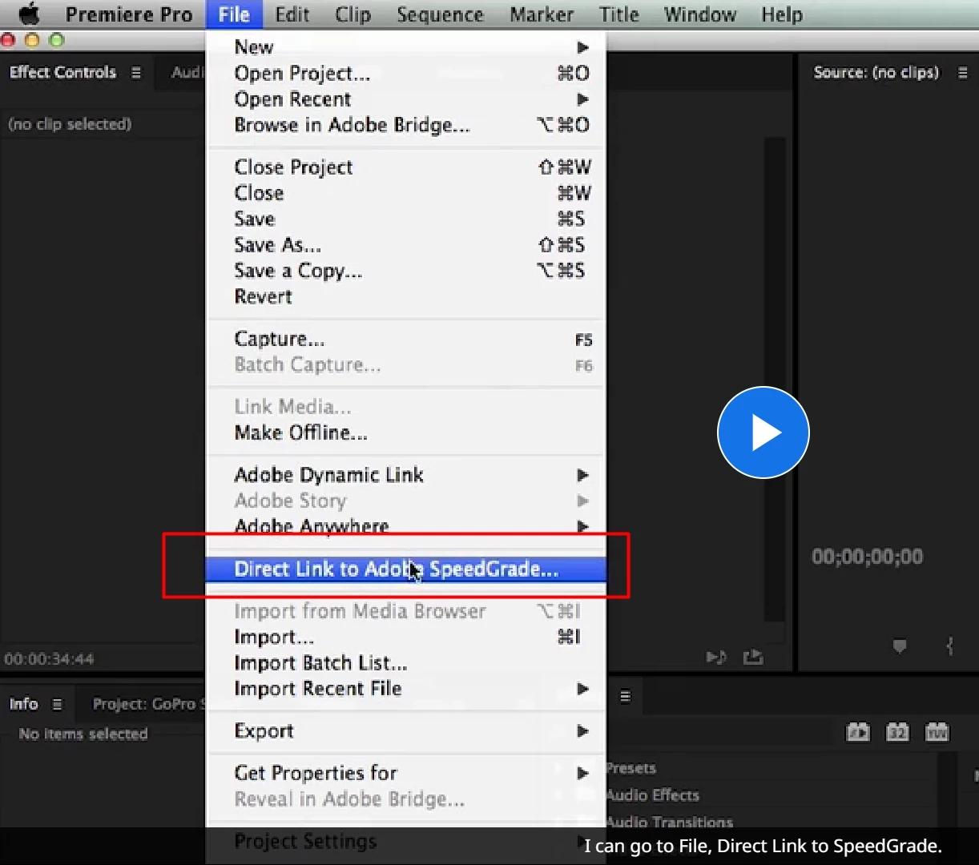
Task: Open the Clip menu
Action: [x=353, y=14]
